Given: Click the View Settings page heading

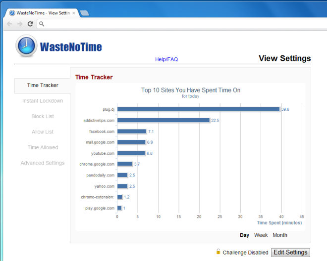Looking at the screenshot, I should point(285,58).
